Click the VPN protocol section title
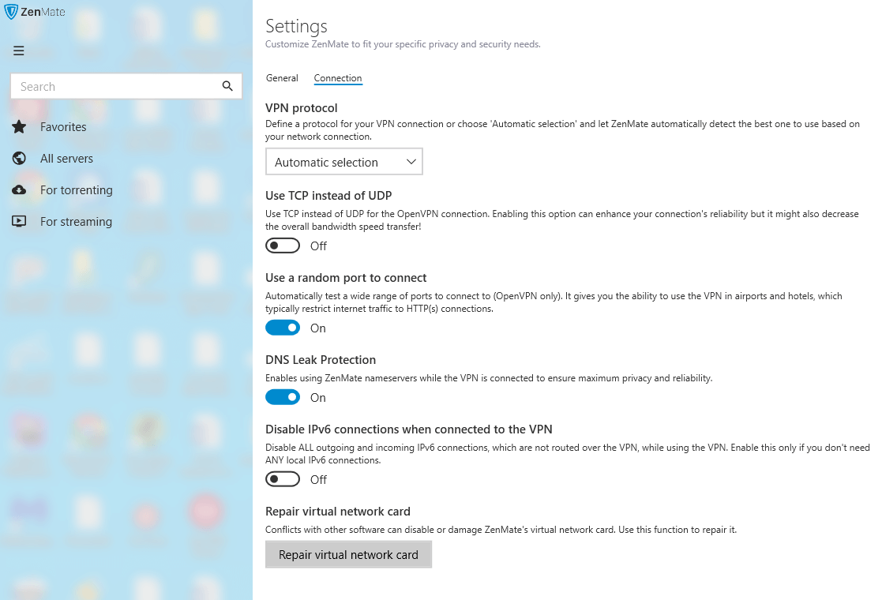 pyautogui.click(x=302, y=108)
